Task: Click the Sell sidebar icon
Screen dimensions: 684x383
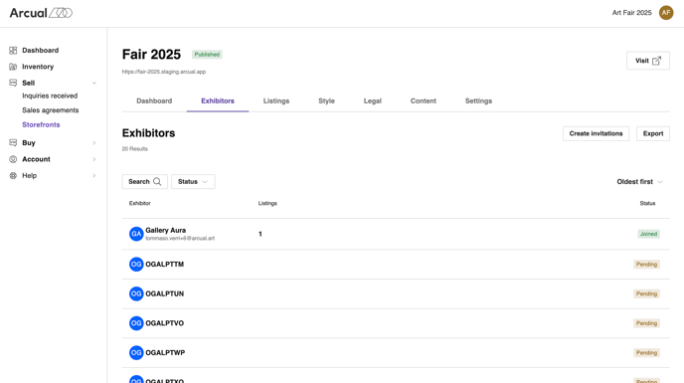Action: click(13, 83)
